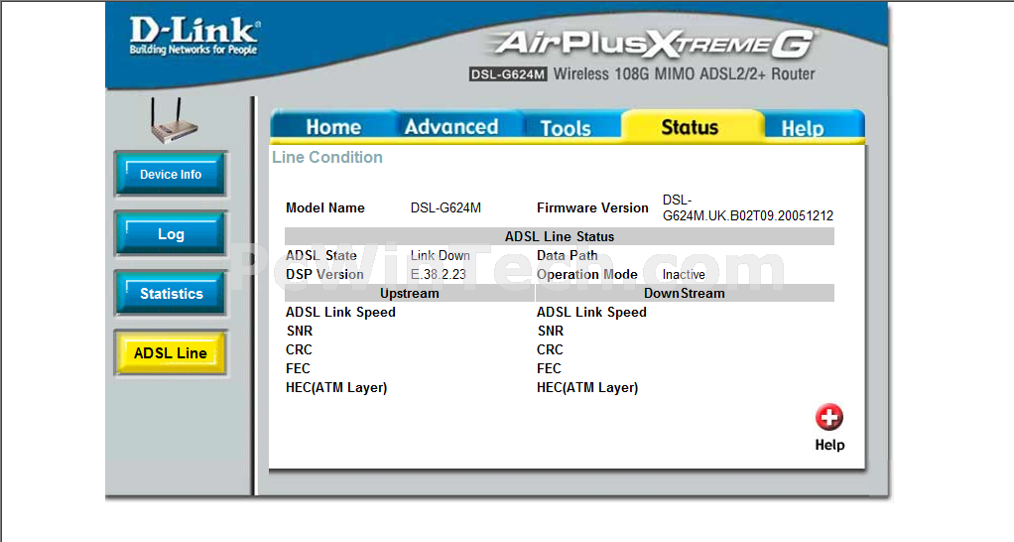This screenshot has width=1014, height=542.
Task: Select the E.38.2.23 value
Action: coord(439,274)
